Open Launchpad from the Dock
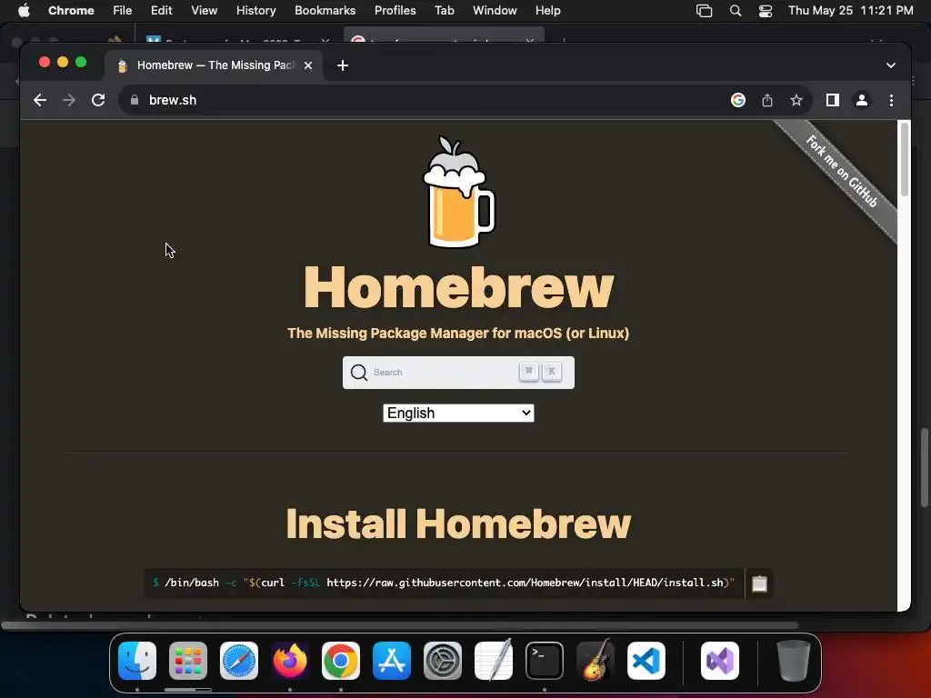The image size is (931, 698). coord(188,661)
